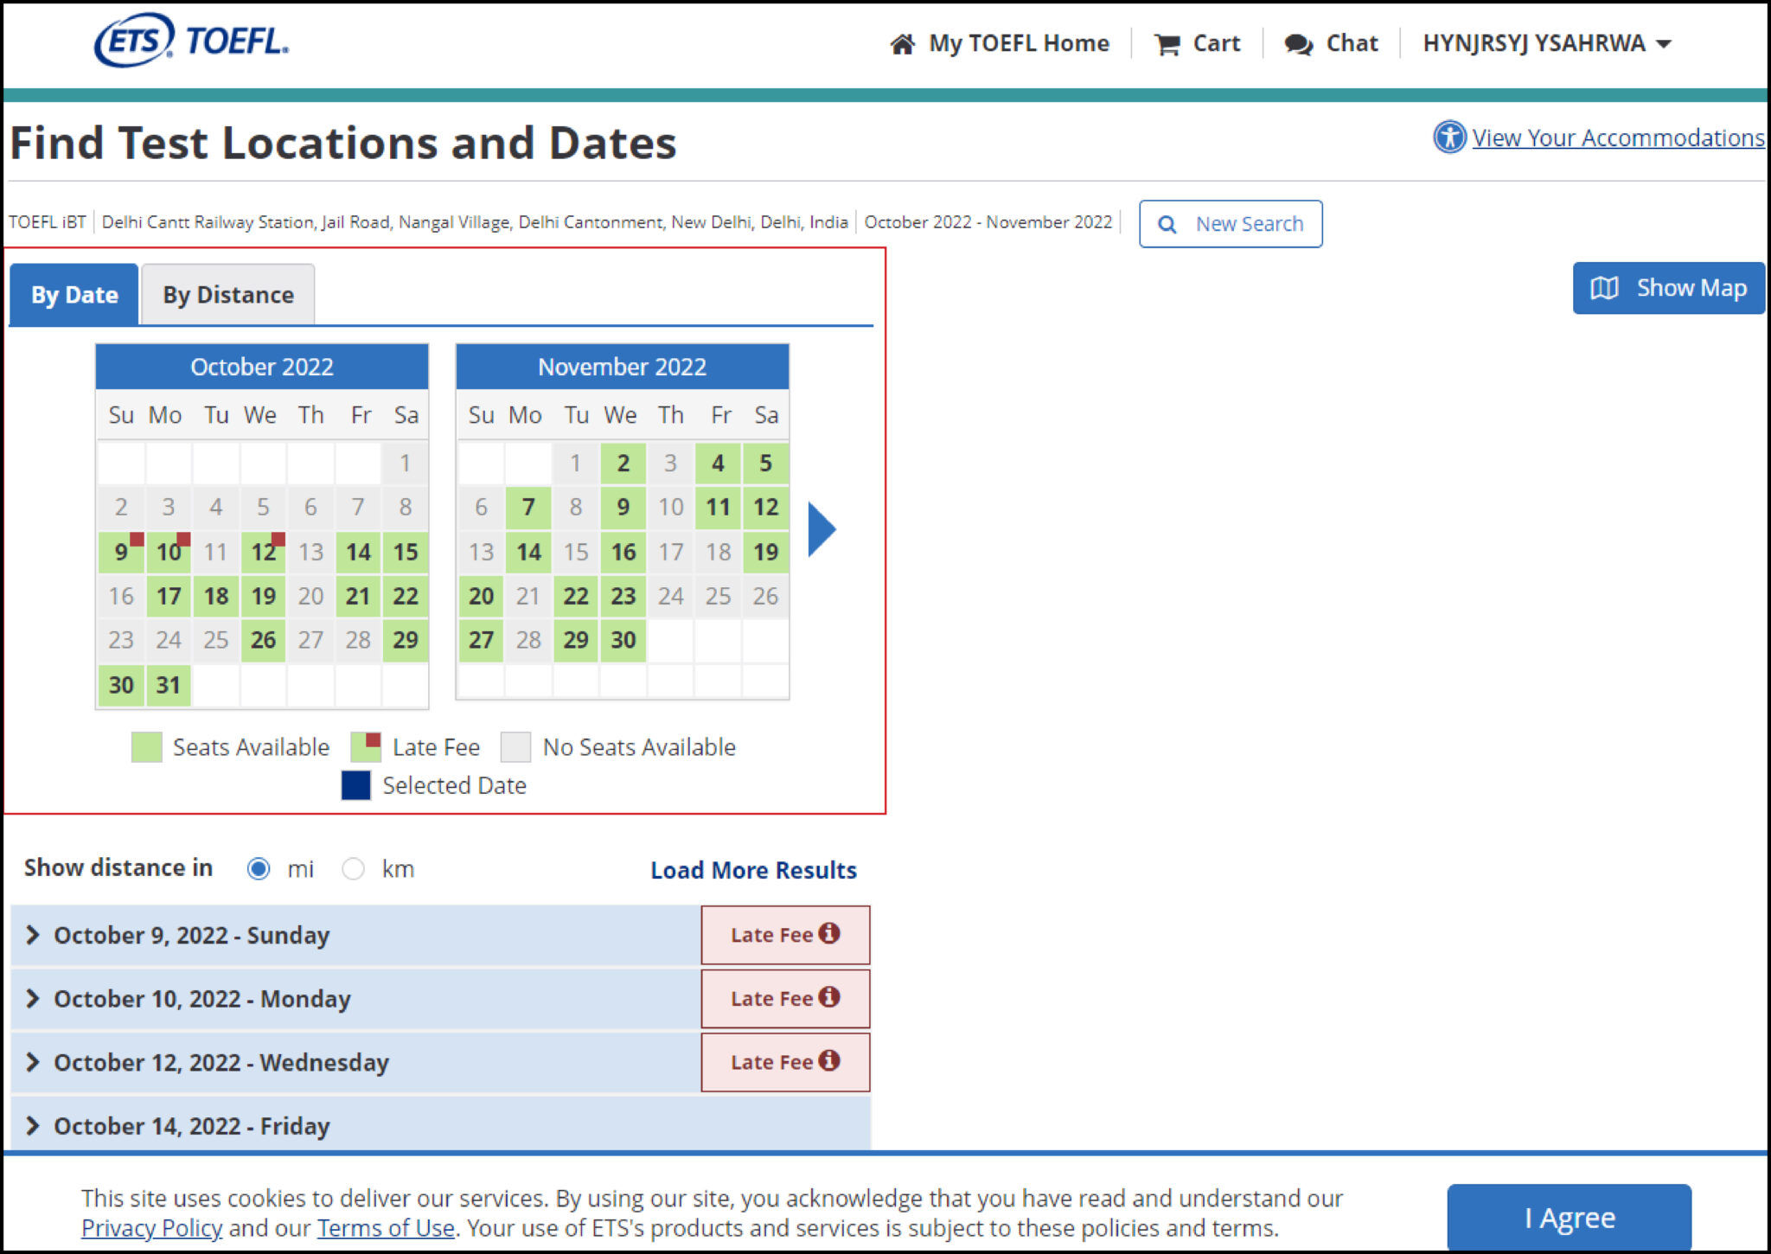Image resolution: width=1771 pixels, height=1254 pixels.
Task: Switch to the By Date tab
Action: coord(74,294)
